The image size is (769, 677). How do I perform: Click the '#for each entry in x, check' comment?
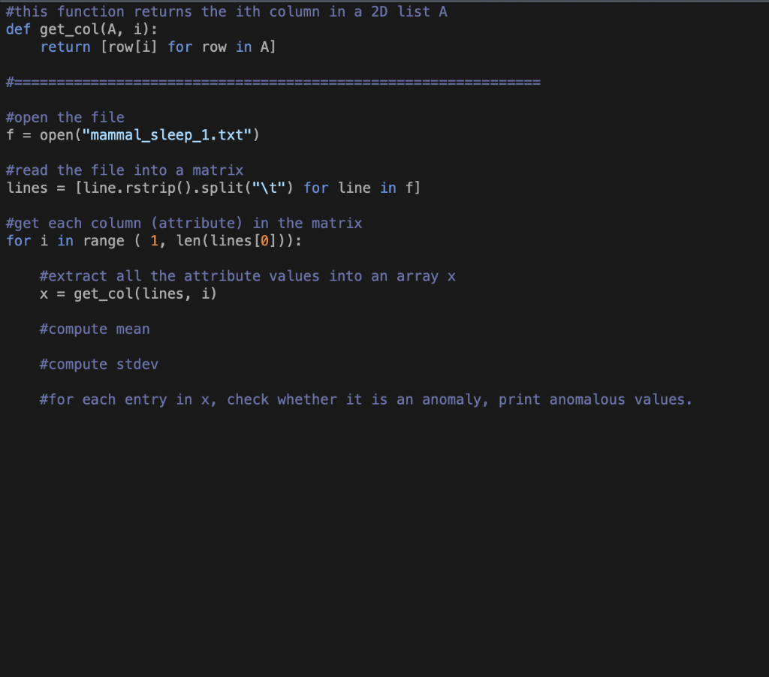tap(366, 400)
